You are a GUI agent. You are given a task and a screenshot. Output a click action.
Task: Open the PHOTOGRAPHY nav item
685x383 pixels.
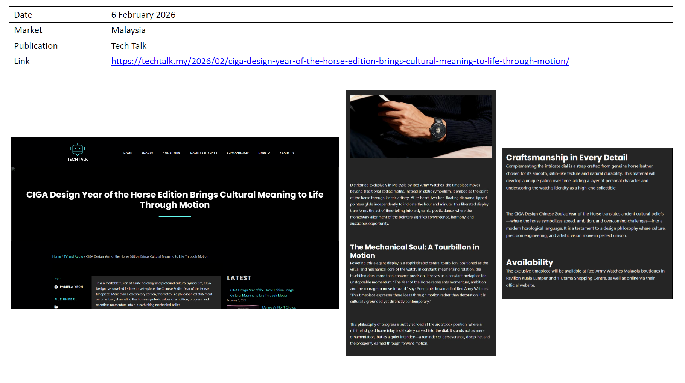(237, 153)
